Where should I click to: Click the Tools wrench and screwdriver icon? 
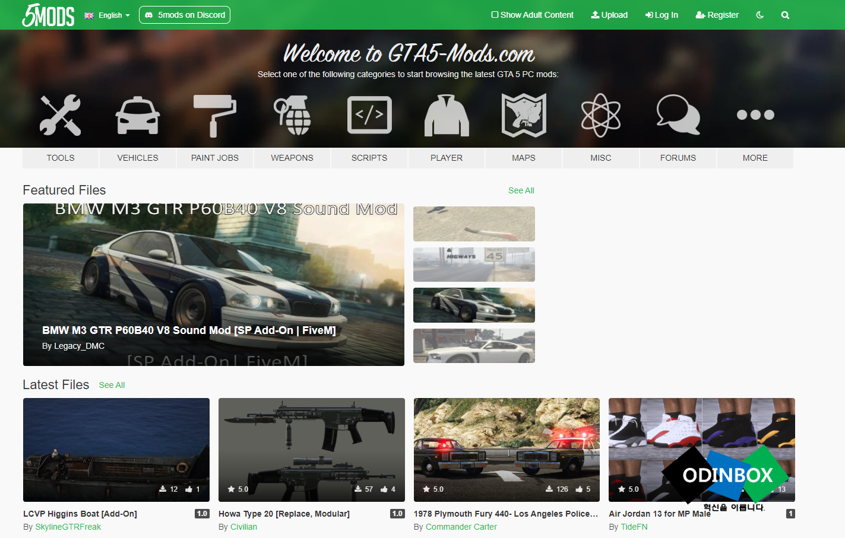tap(61, 115)
